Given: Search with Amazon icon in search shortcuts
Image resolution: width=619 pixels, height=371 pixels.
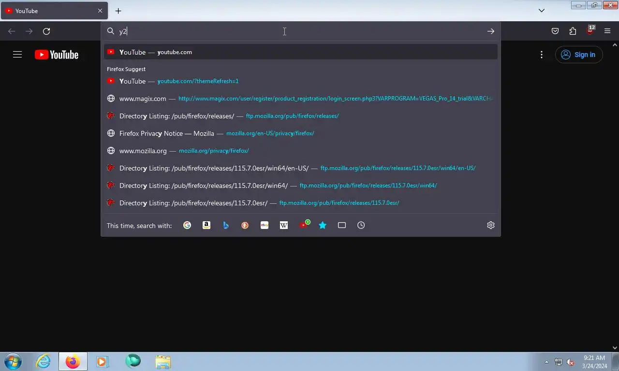Looking at the screenshot, I should [206, 225].
